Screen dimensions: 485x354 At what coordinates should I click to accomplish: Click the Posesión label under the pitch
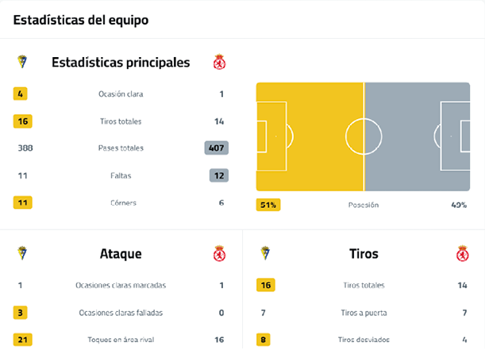coord(364,205)
